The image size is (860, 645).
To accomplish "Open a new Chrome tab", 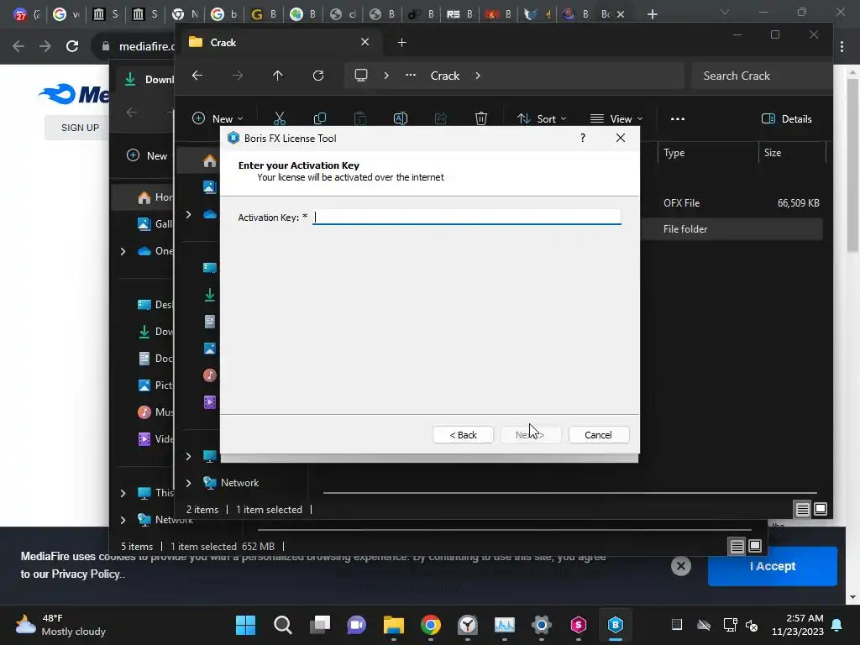I will (652, 14).
